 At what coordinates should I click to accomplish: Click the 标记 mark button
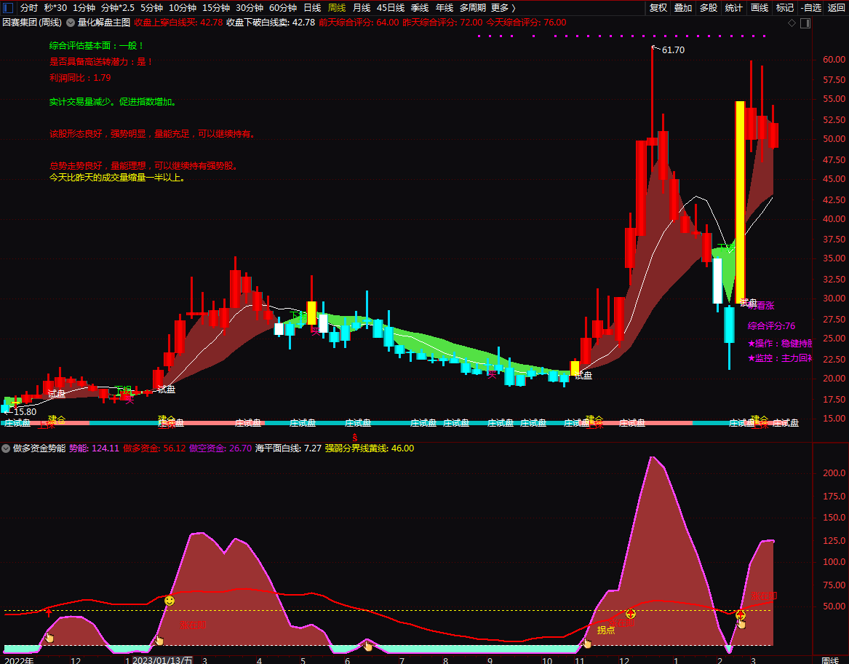pyautogui.click(x=784, y=7)
